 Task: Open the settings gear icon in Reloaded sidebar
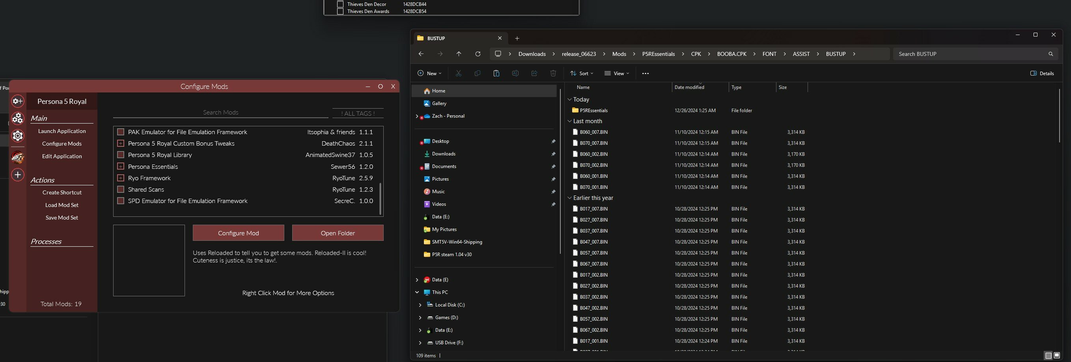point(17,136)
